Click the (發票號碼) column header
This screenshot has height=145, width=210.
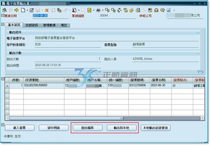(139, 80)
